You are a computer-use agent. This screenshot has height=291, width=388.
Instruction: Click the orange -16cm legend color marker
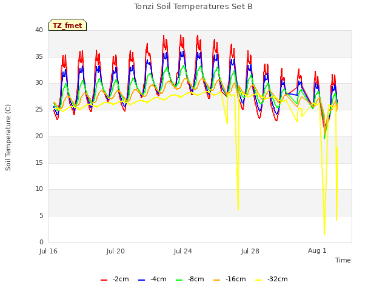click(x=217, y=280)
